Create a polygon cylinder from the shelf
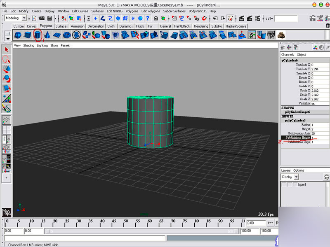 [38, 35]
